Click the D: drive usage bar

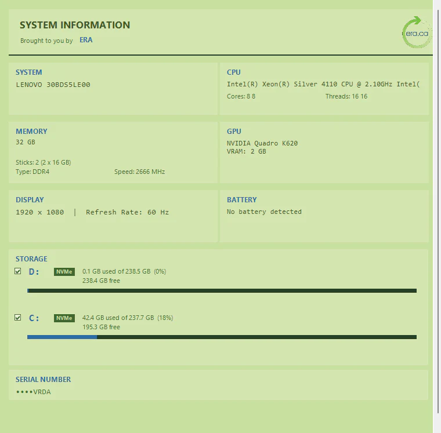tap(222, 290)
